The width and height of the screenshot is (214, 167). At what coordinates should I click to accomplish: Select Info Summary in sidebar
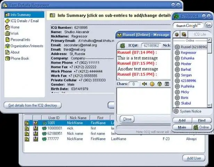[x=24, y=15]
